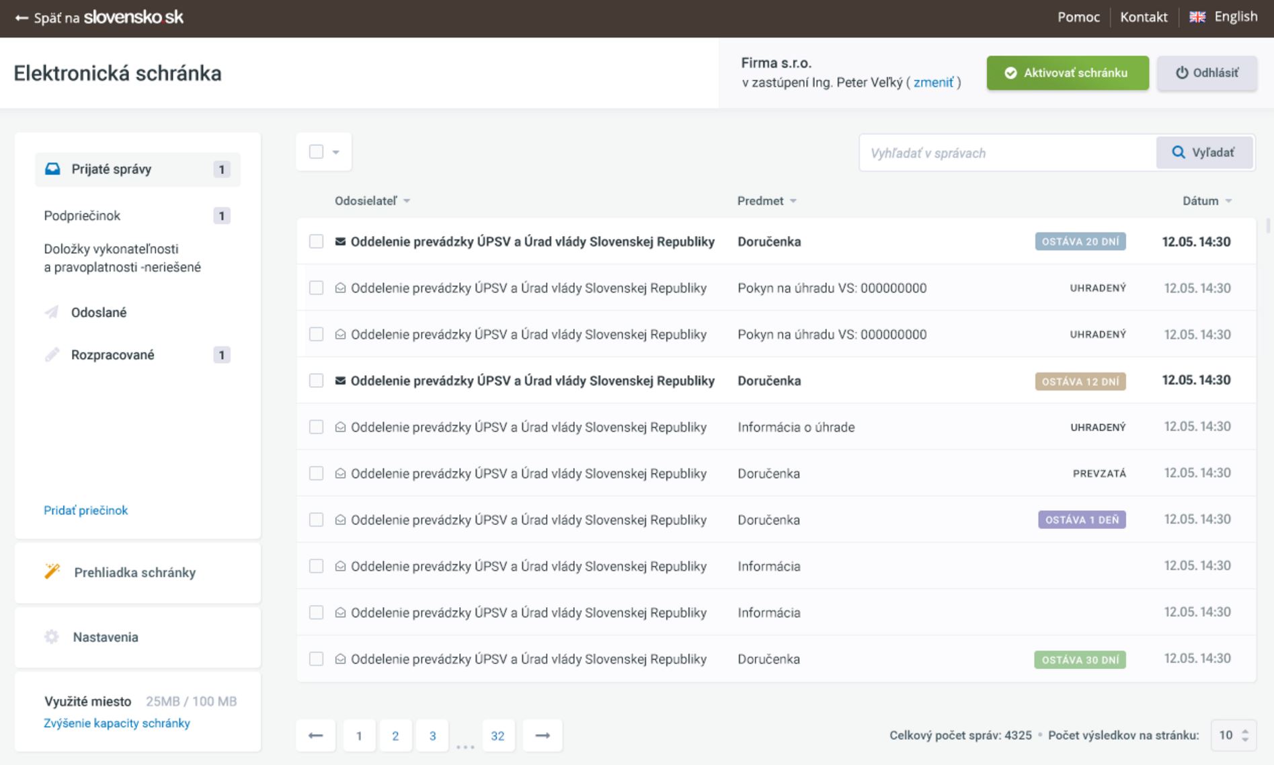
Task: Go to previous page with left arrow
Action: point(315,735)
